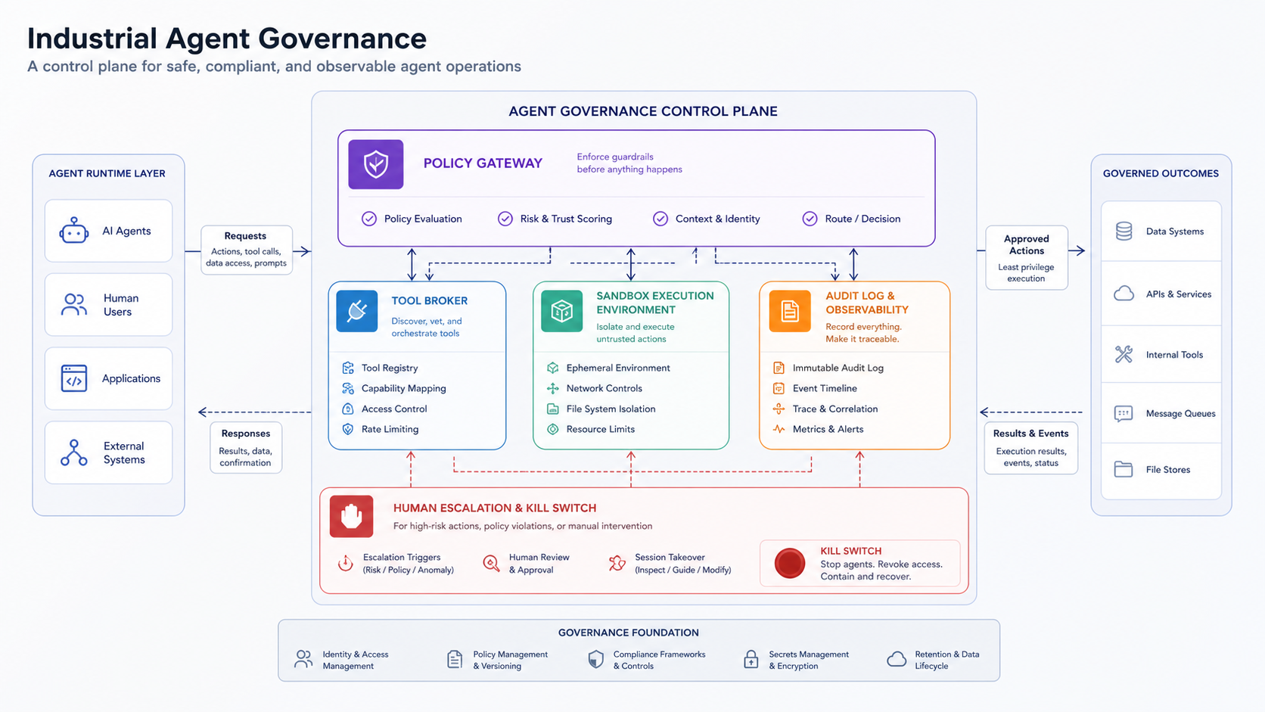Click the Ephemeral Environment icon
The height and width of the screenshot is (712, 1265).
click(x=553, y=368)
